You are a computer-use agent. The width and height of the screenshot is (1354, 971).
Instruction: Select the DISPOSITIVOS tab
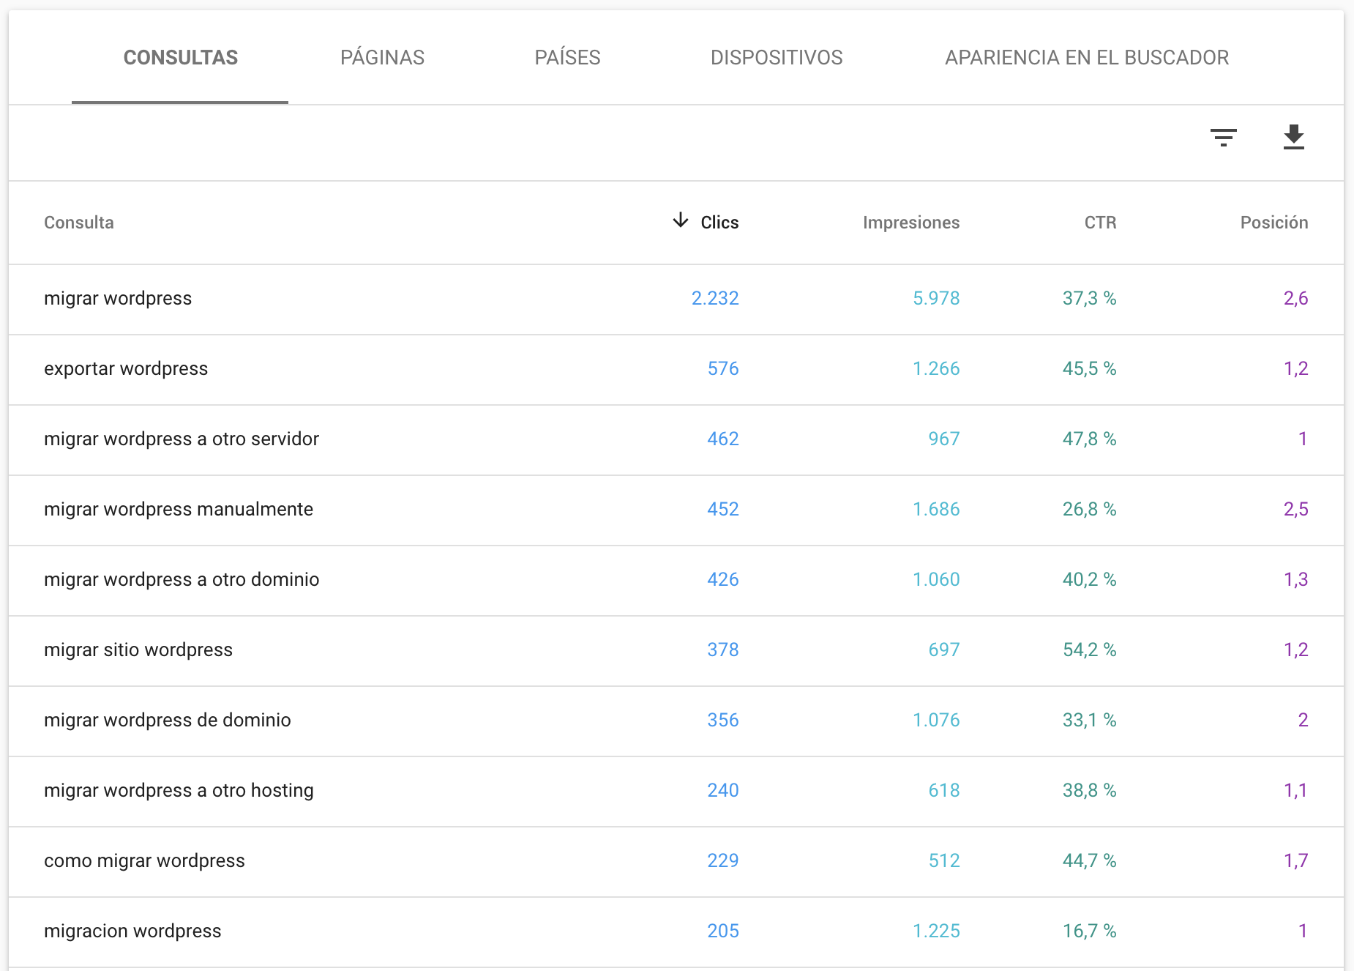pos(777,57)
